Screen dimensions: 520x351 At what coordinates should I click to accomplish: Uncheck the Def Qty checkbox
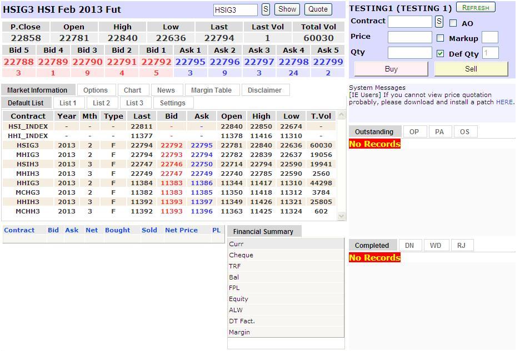pos(441,54)
